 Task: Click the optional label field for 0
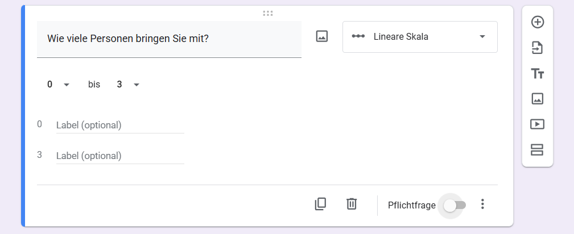pyautogui.click(x=120, y=125)
